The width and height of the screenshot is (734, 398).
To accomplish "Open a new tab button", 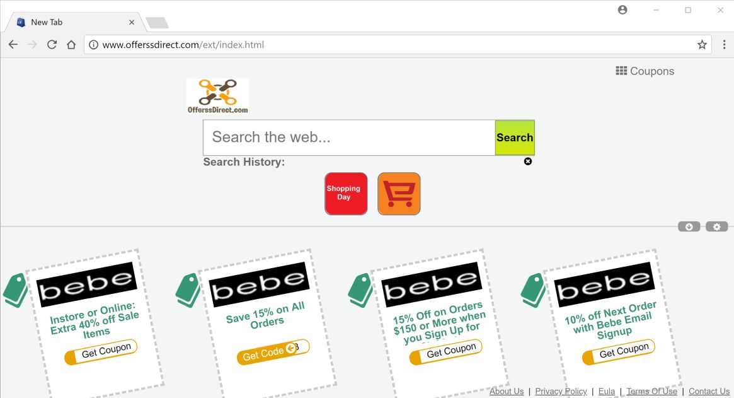I will point(158,23).
